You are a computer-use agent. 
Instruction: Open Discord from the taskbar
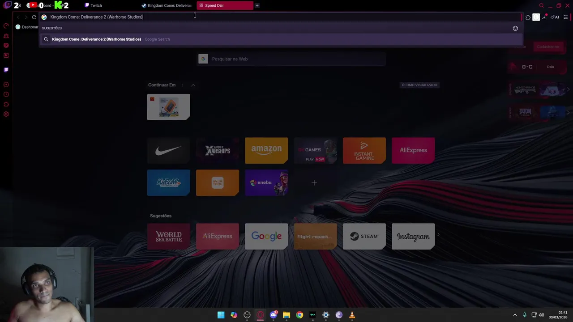(273, 315)
